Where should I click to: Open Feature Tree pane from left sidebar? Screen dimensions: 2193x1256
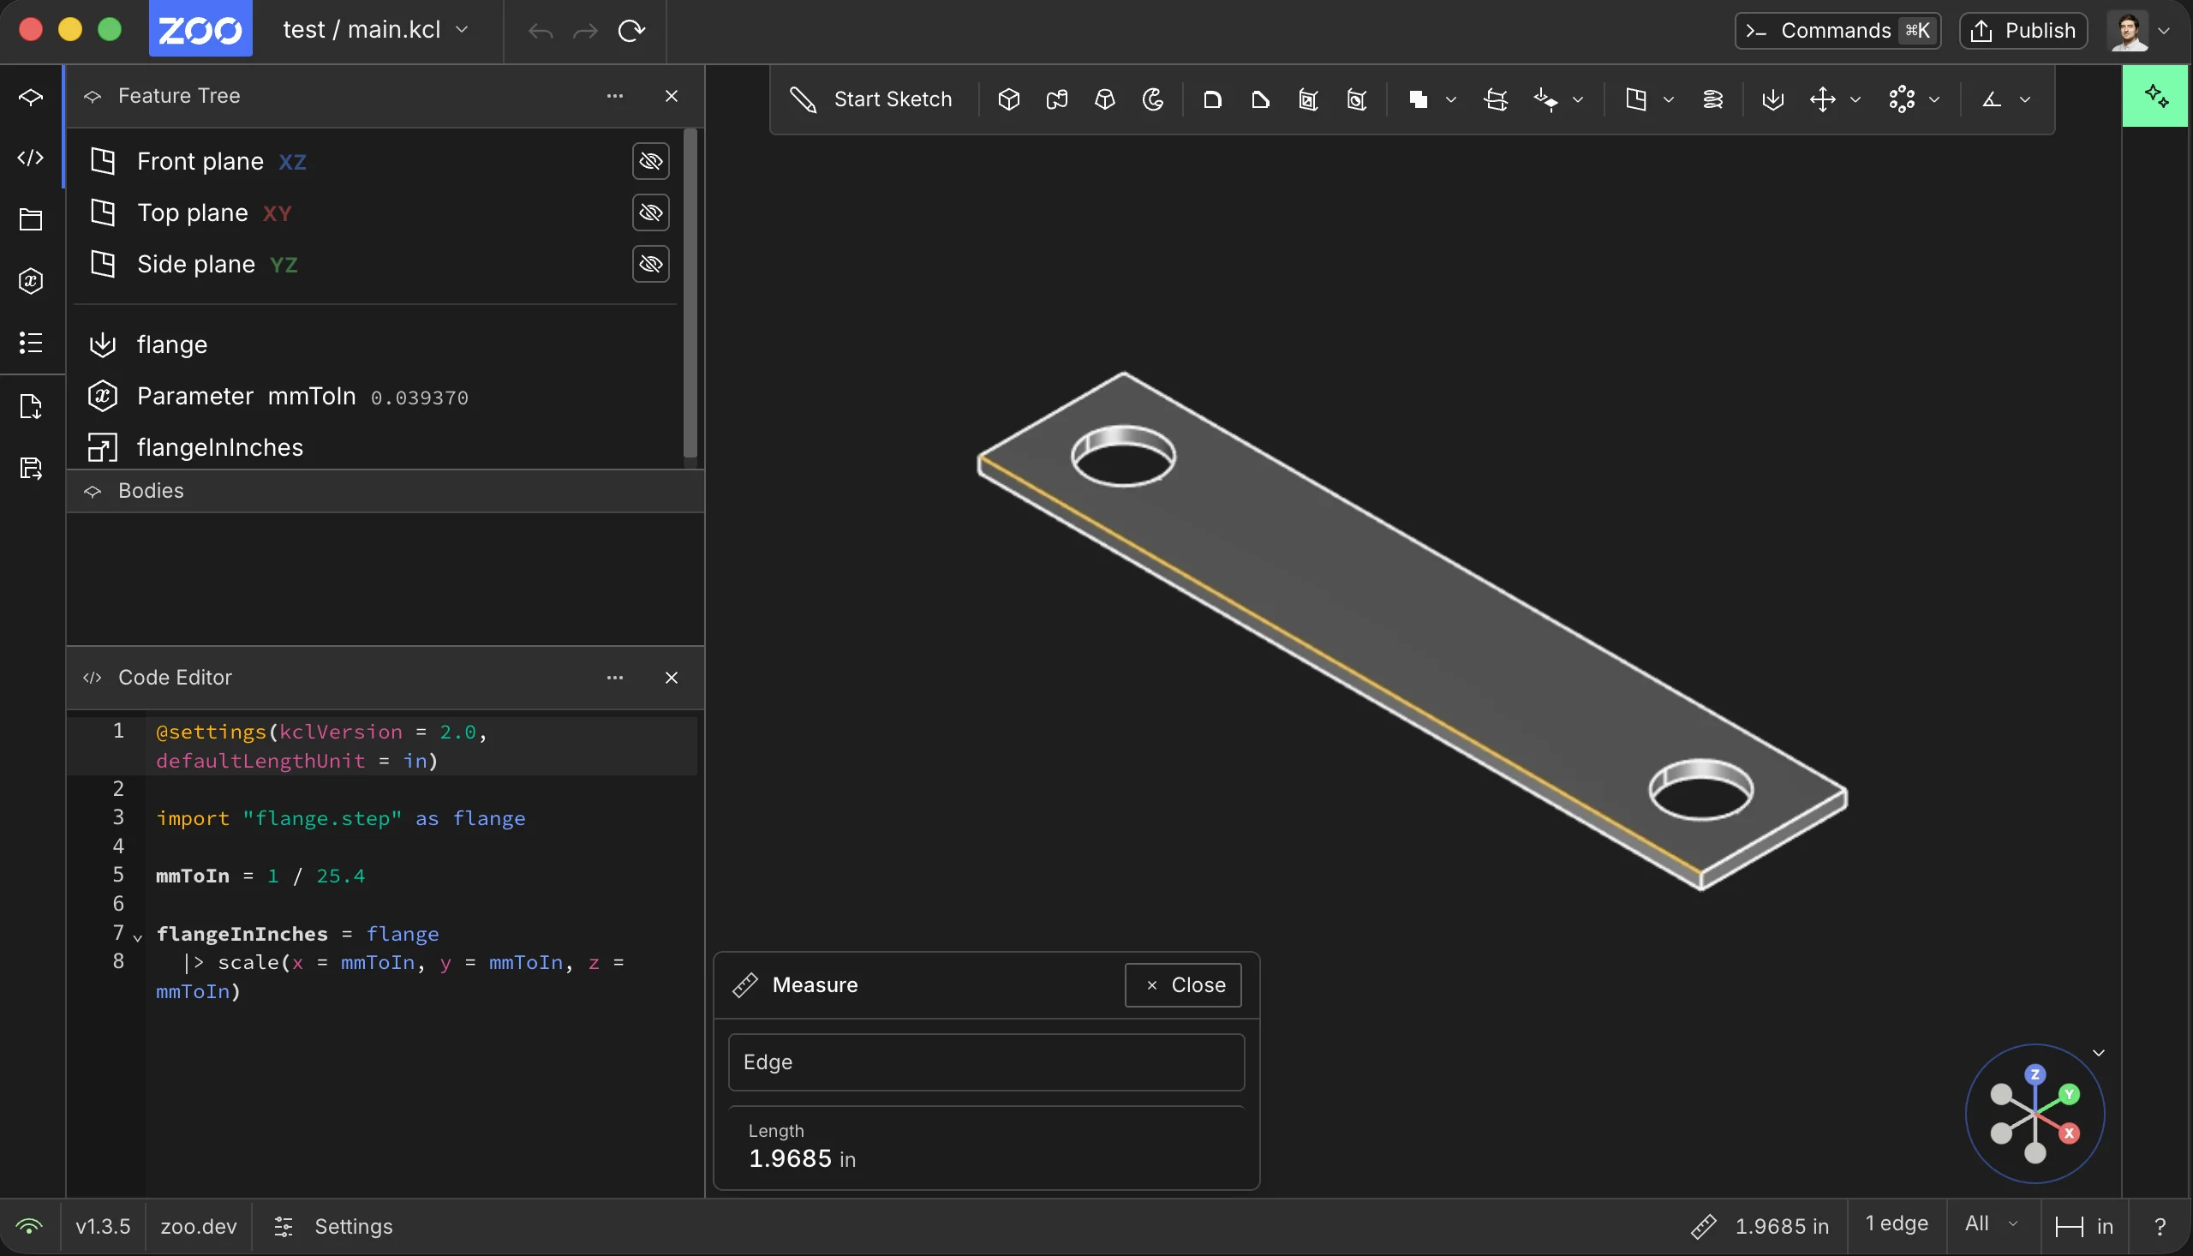point(31,97)
